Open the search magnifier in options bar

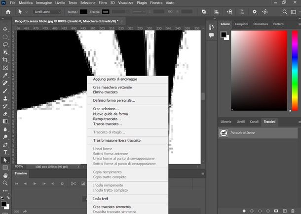coord(285,12)
